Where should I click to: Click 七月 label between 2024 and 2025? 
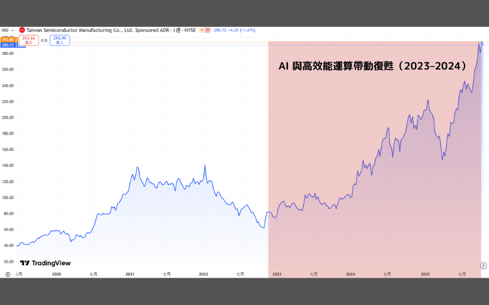(387, 274)
